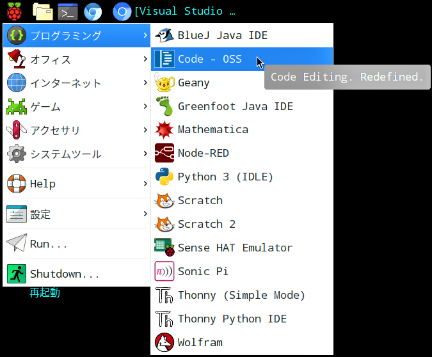Screen dimensions: 432x357
Task: Expand the オフィス submenu arrow
Action: coord(145,59)
